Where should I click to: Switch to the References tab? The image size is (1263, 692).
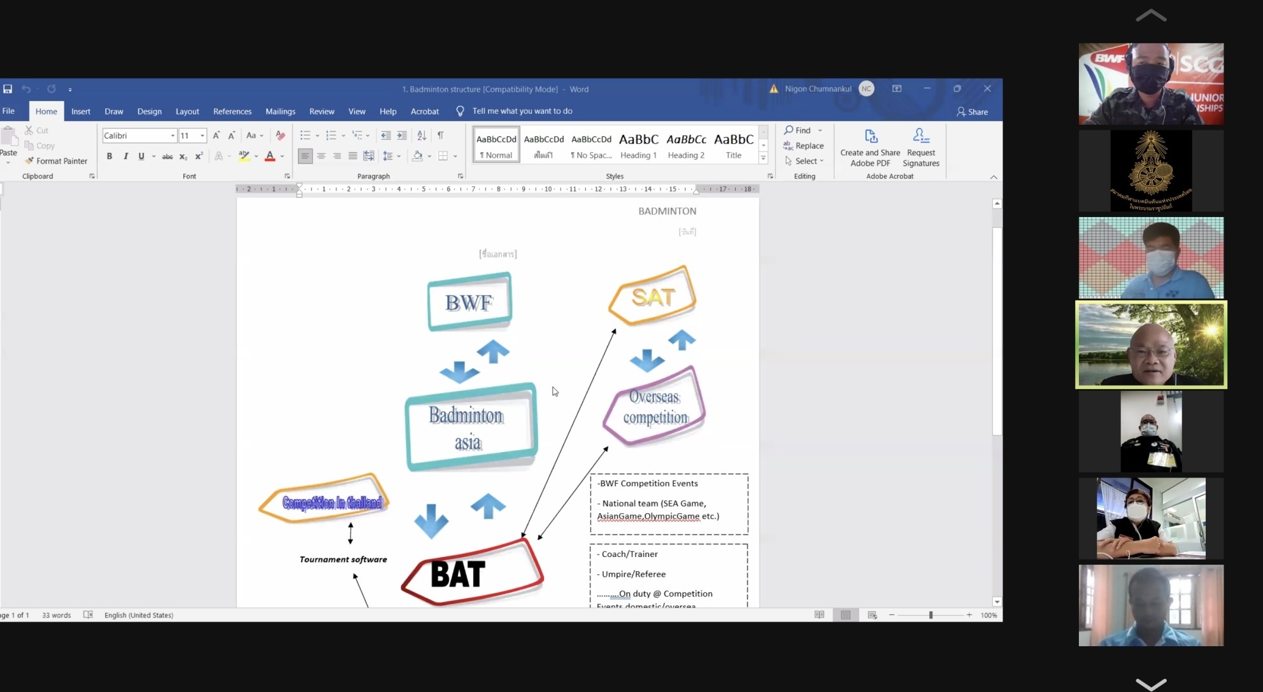coord(232,111)
